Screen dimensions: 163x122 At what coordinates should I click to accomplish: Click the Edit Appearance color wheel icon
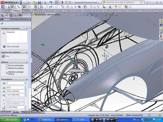[106, 15]
